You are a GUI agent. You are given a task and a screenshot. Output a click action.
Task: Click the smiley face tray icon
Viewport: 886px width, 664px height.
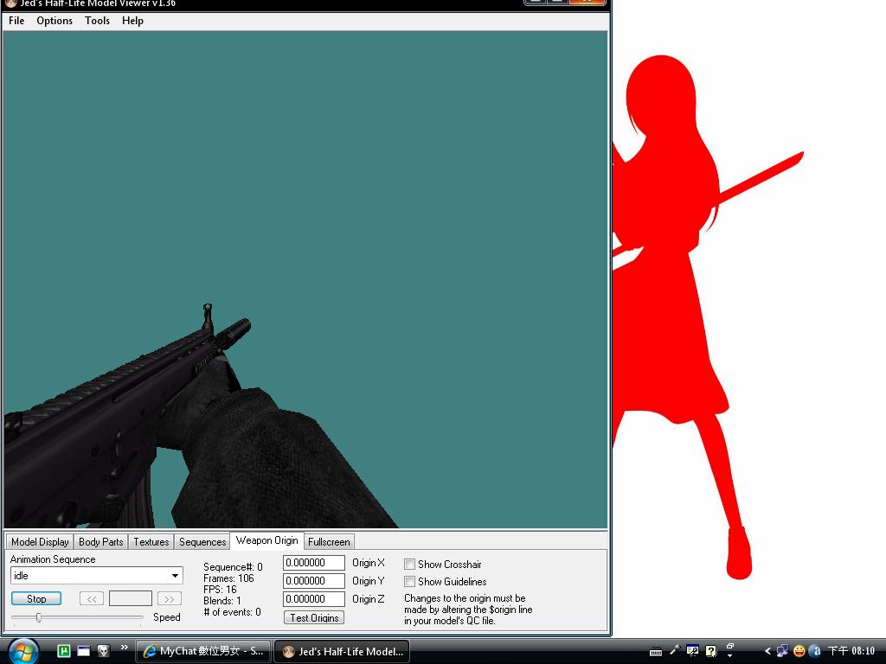pos(799,651)
